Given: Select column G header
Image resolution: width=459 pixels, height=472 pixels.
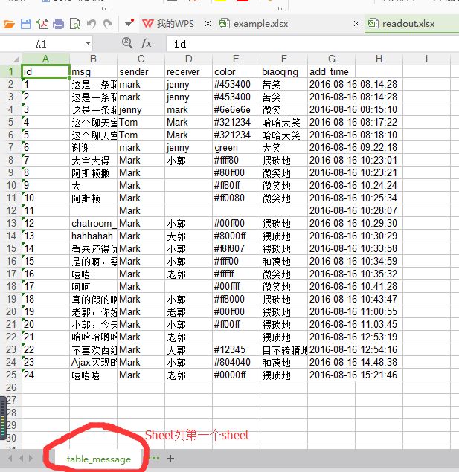Looking at the screenshot, I should tap(332, 59).
